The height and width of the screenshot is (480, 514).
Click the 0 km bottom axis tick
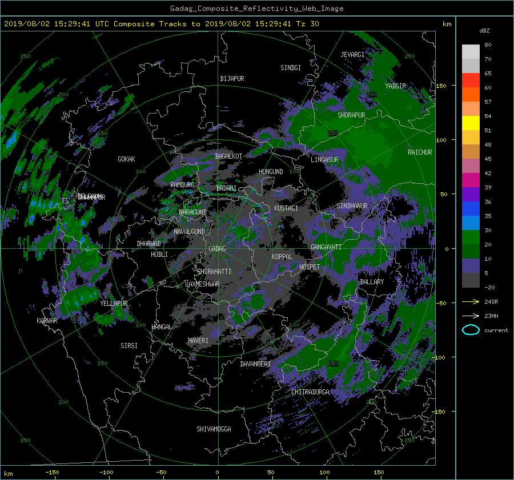pos(218,473)
